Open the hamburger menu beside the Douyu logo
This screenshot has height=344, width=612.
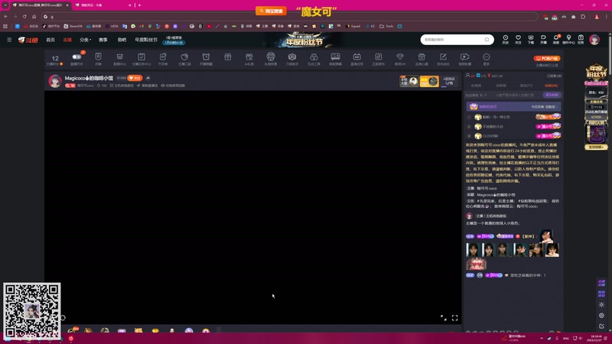(9, 40)
